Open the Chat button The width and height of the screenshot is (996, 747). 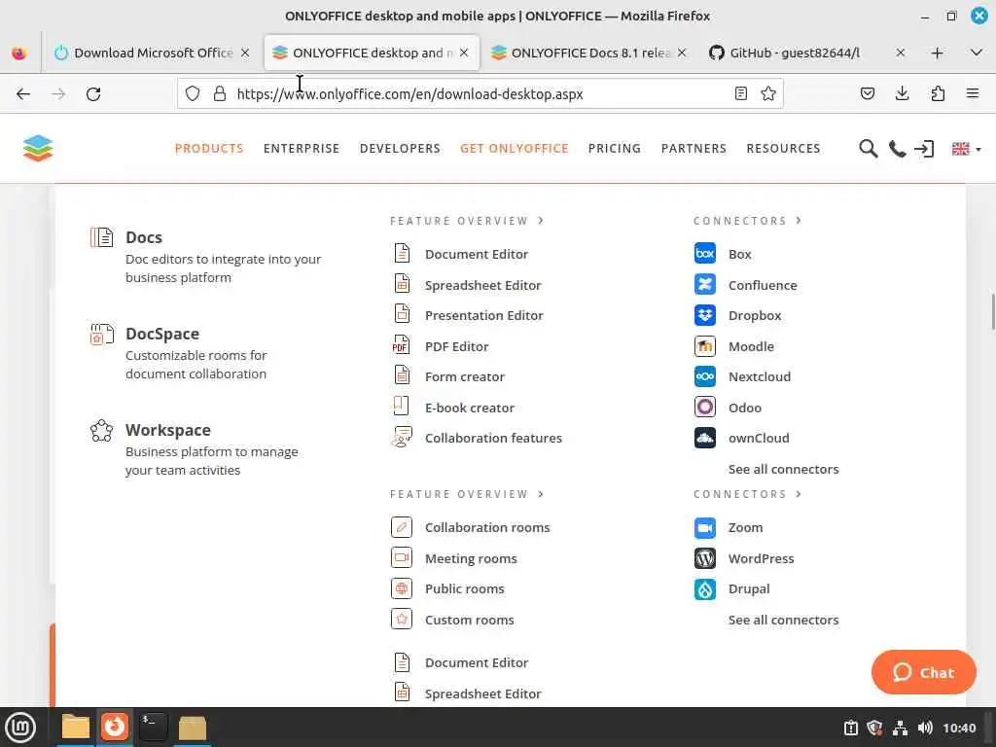point(923,672)
